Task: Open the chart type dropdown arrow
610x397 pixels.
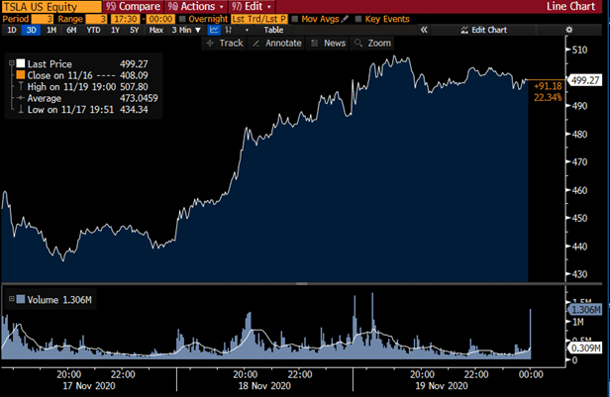Action: (247, 30)
